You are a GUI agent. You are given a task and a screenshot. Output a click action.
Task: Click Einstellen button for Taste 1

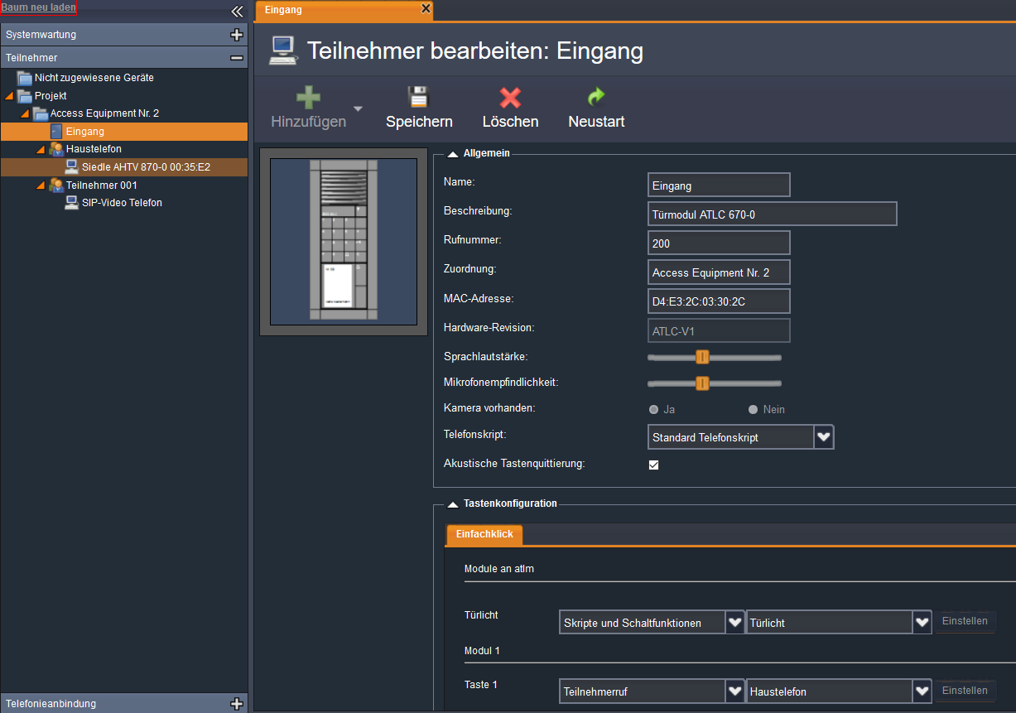(x=965, y=691)
